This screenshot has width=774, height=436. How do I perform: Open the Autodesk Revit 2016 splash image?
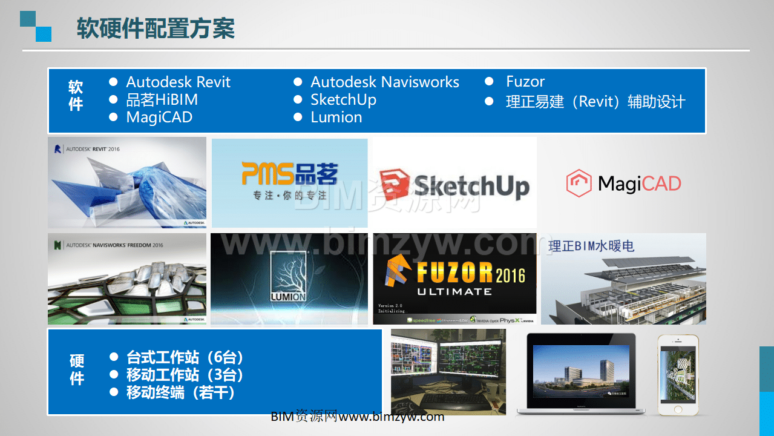(127, 182)
